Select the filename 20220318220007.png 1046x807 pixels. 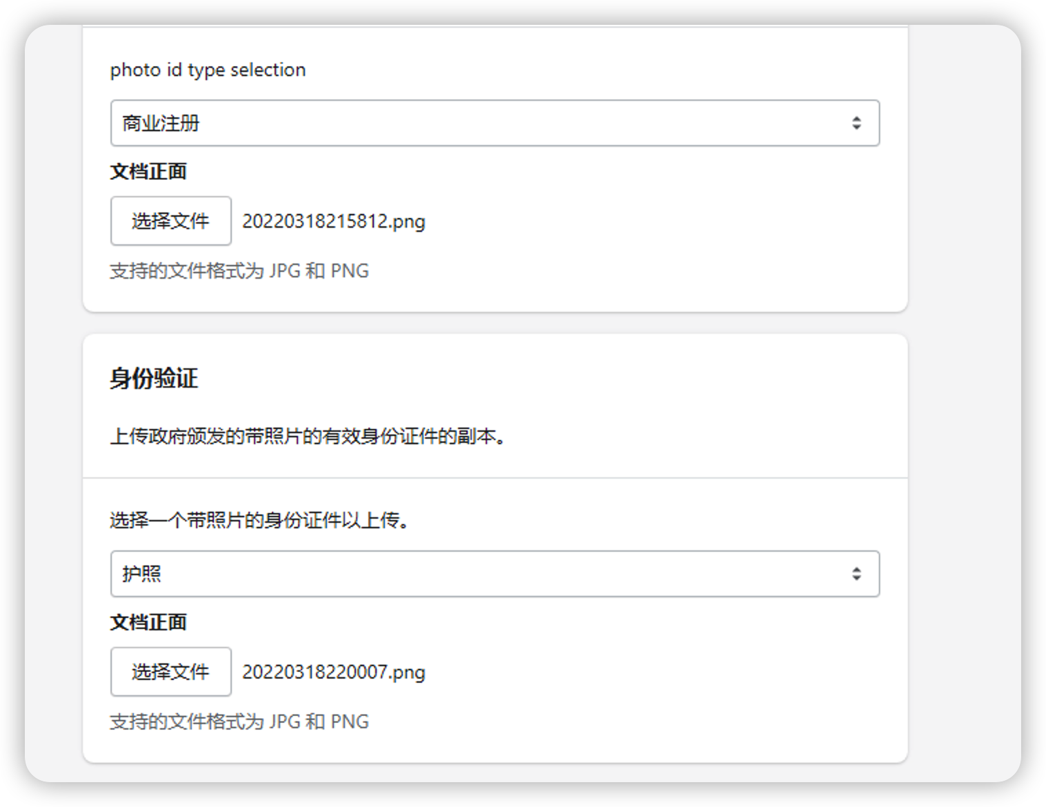(334, 672)
